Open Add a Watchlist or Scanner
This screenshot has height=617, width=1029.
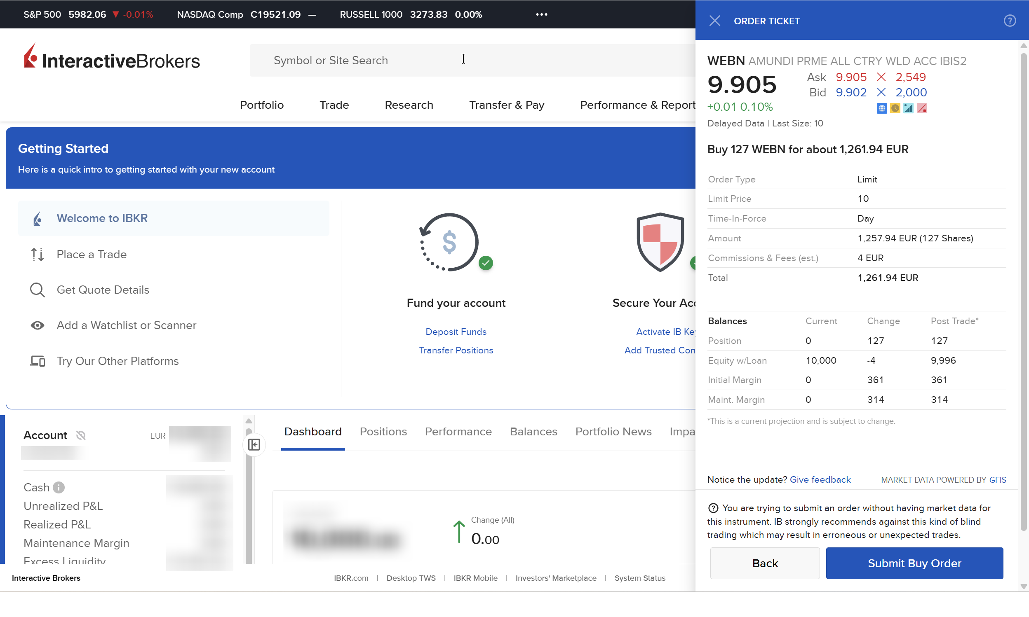126,325
